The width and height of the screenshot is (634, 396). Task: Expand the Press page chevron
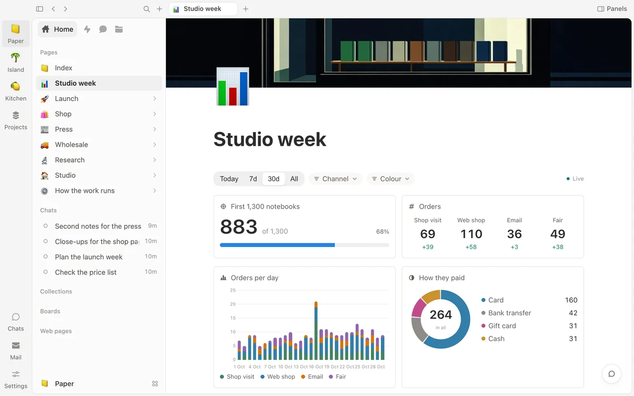tap(154, 129)
